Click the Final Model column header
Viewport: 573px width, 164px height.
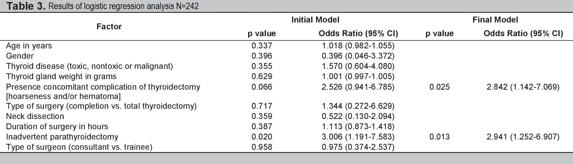(495, 20)
